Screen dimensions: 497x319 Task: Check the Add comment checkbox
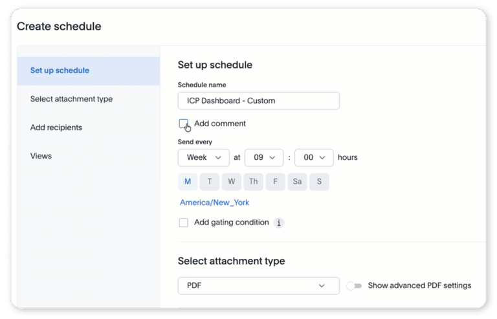tap(184, 123)
